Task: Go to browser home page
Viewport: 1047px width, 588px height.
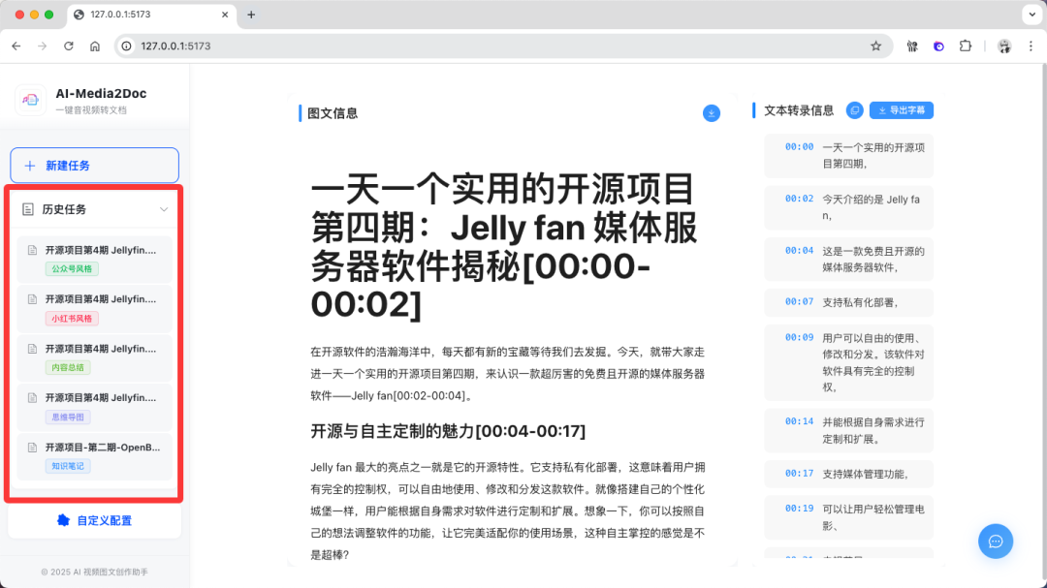Action: click(95, 46)
